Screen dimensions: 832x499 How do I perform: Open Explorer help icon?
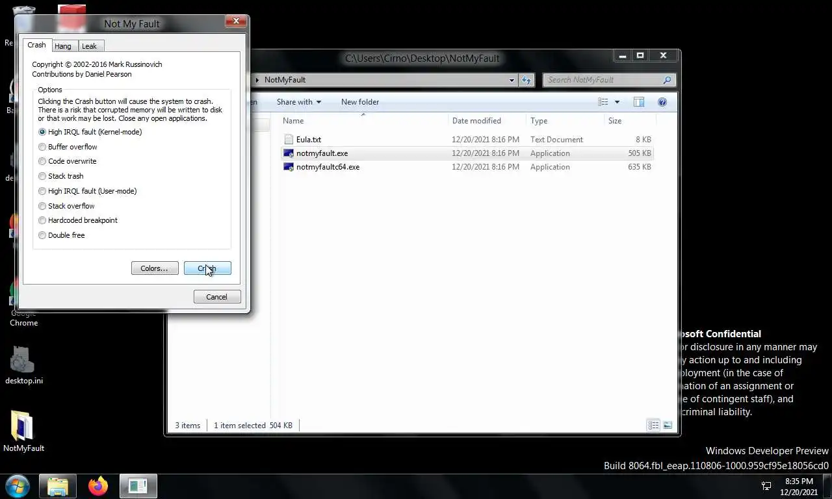coord(662,102)
